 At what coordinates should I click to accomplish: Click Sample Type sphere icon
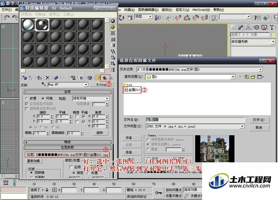(113, 21)
